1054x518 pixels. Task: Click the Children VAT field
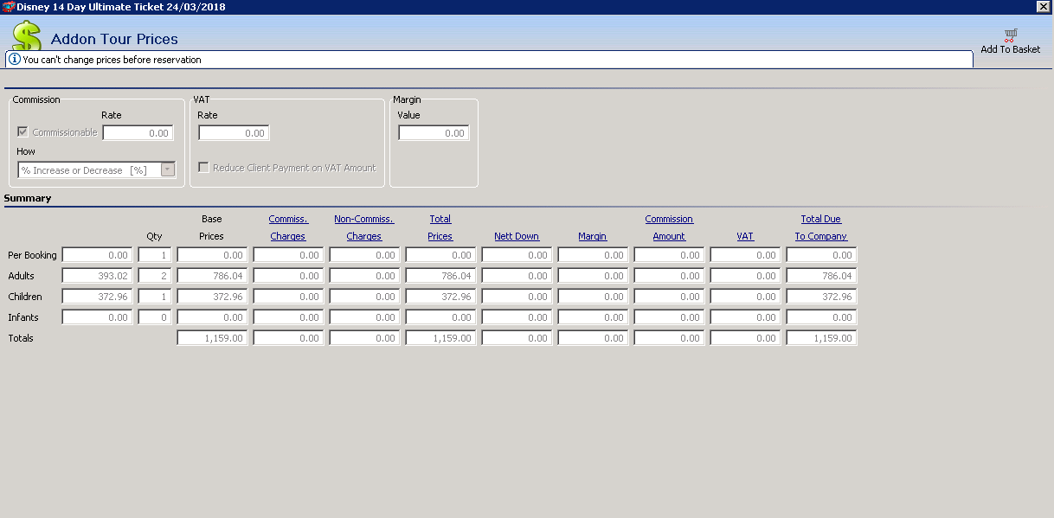[745, 297]
